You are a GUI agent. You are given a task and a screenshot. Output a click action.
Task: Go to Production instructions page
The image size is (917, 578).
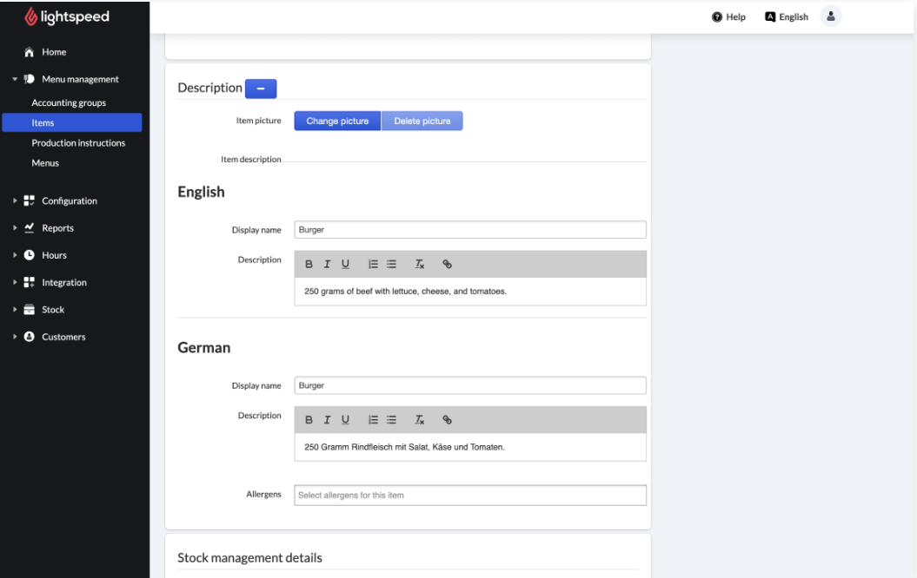click(78, 143)
